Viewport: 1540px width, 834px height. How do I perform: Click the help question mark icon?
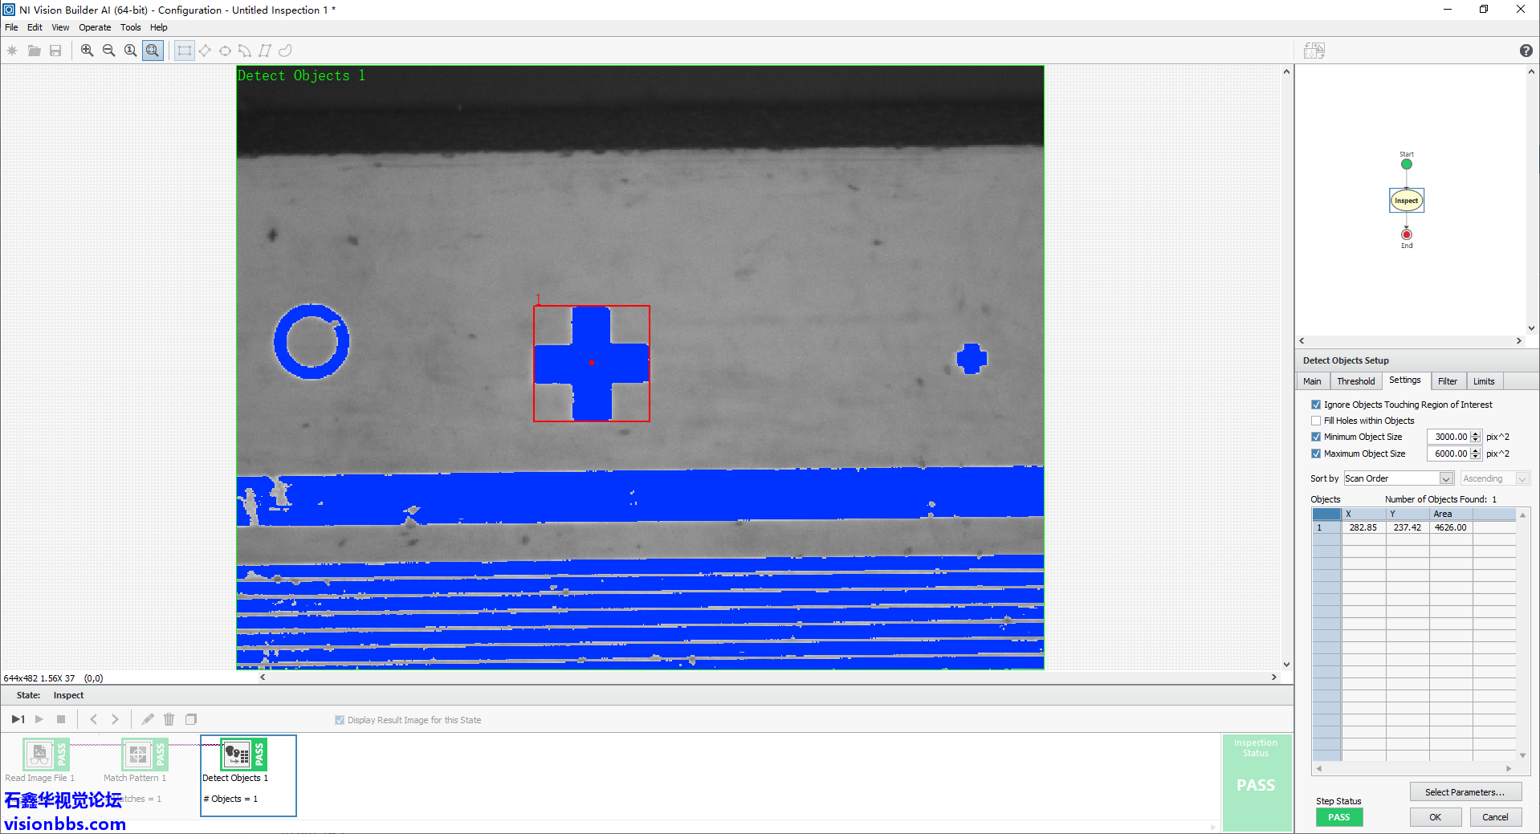pyautogui.click(x=1526, y=51)
